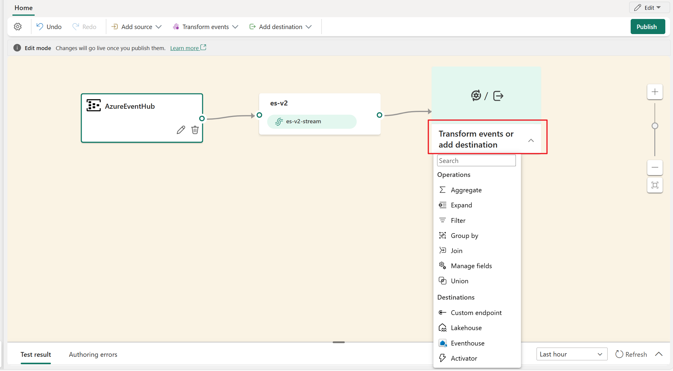Viewport: 673px width, 371px height.
Task: Select Last hour time range dropdown
Action: [x=571, y=354]
